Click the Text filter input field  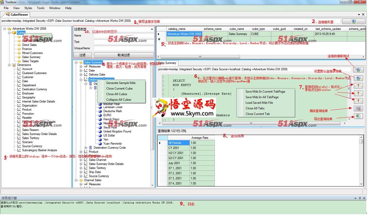(124, 42)
